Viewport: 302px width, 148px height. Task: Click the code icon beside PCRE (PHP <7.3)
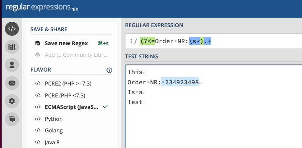pos(37,95)
